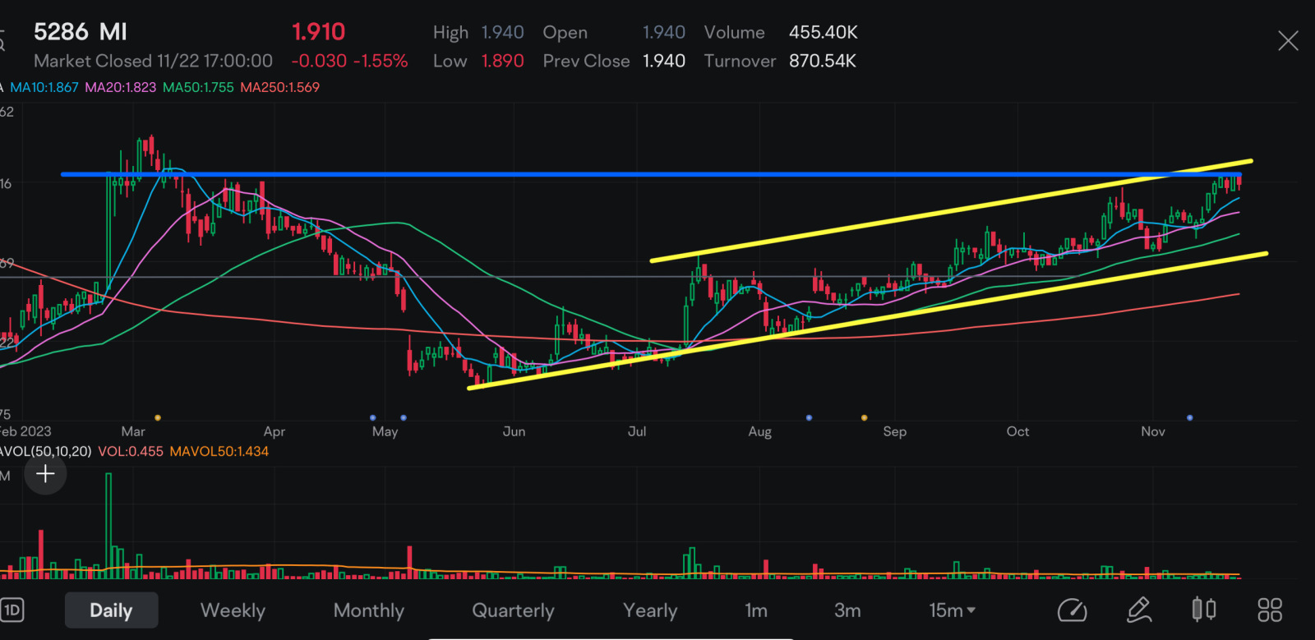Click the plus button on volume panel

[45, 474]
